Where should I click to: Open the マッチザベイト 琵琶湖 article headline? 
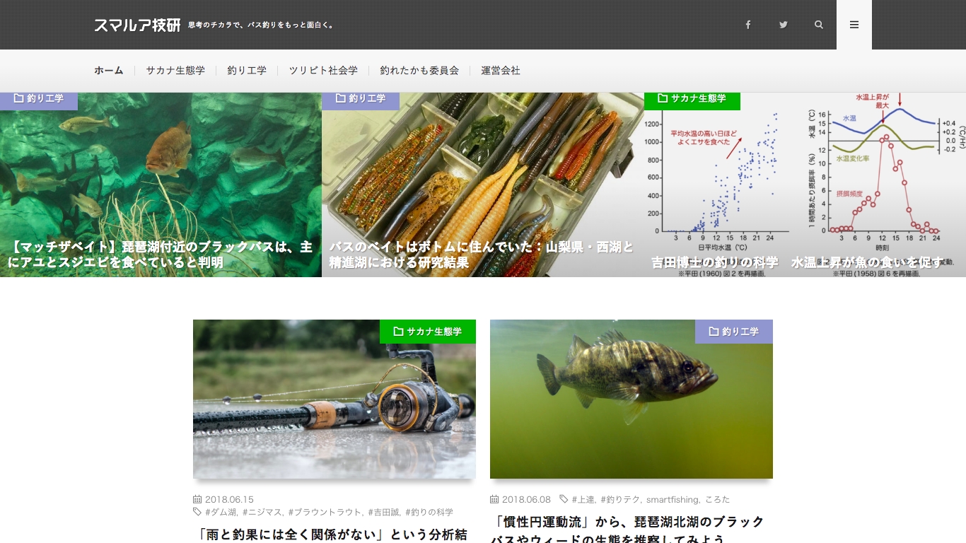click(x=161, y=255)
